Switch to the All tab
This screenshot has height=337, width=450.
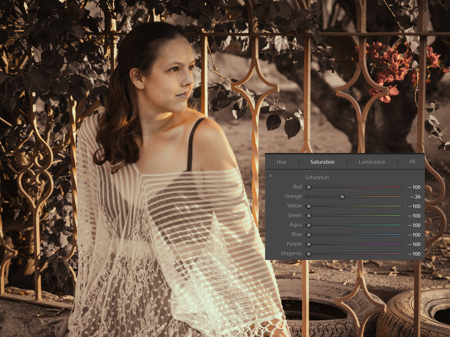[412, 162]
